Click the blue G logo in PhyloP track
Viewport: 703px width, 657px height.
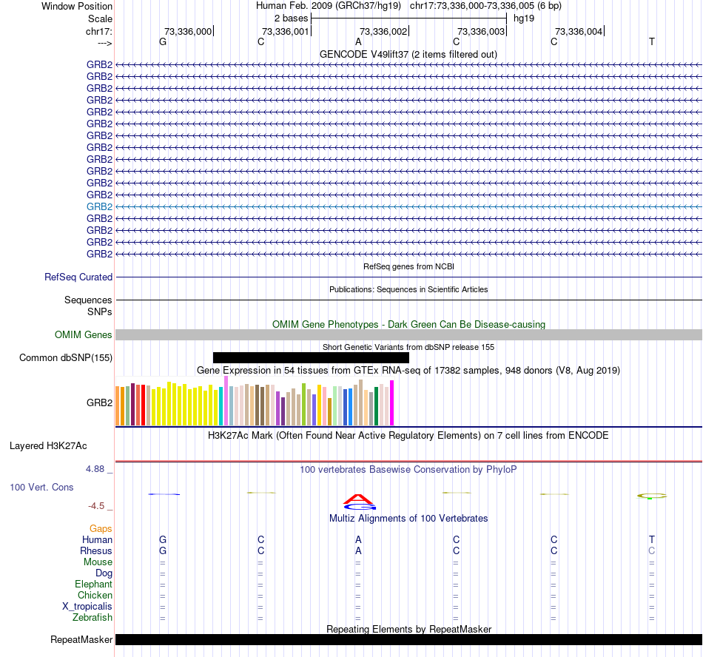coord(360,507)
